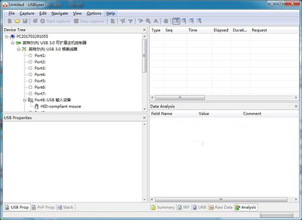Switch to the IRP tab
302x220 pixels.
point(184,207)
